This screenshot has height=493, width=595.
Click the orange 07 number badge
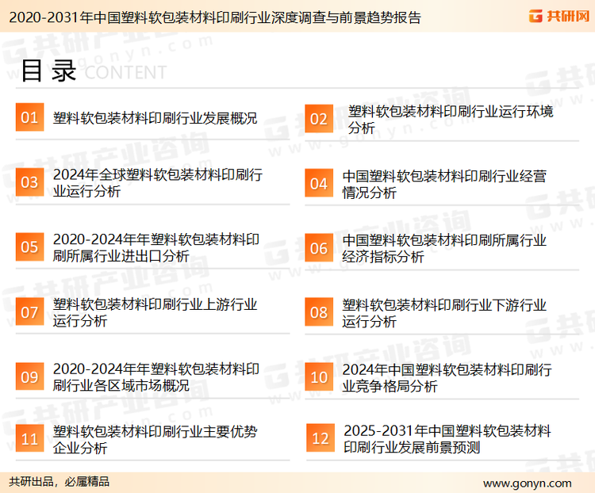pyautogui.click(x=29, y=311)
